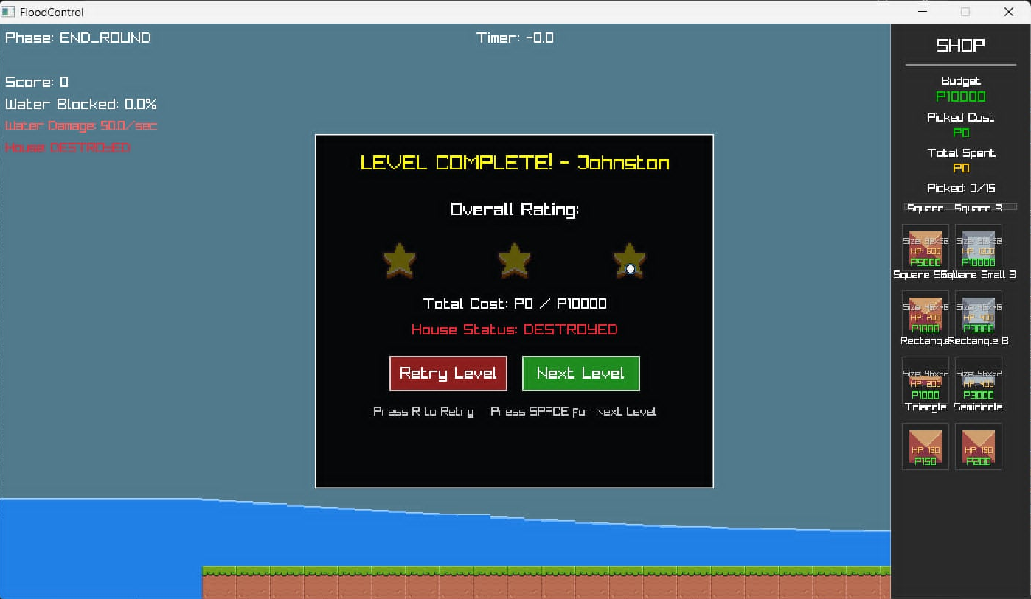Click the first rating star
1031x599 pixels.
pyautogui.click(x=399, y=260)
